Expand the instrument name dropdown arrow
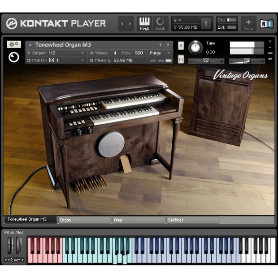This screenshot has height=278, width=278. [30, 45]
